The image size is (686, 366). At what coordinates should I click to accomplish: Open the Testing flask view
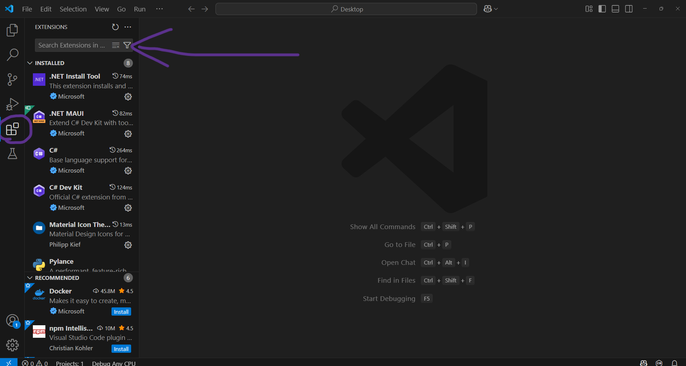pos(12,153)
